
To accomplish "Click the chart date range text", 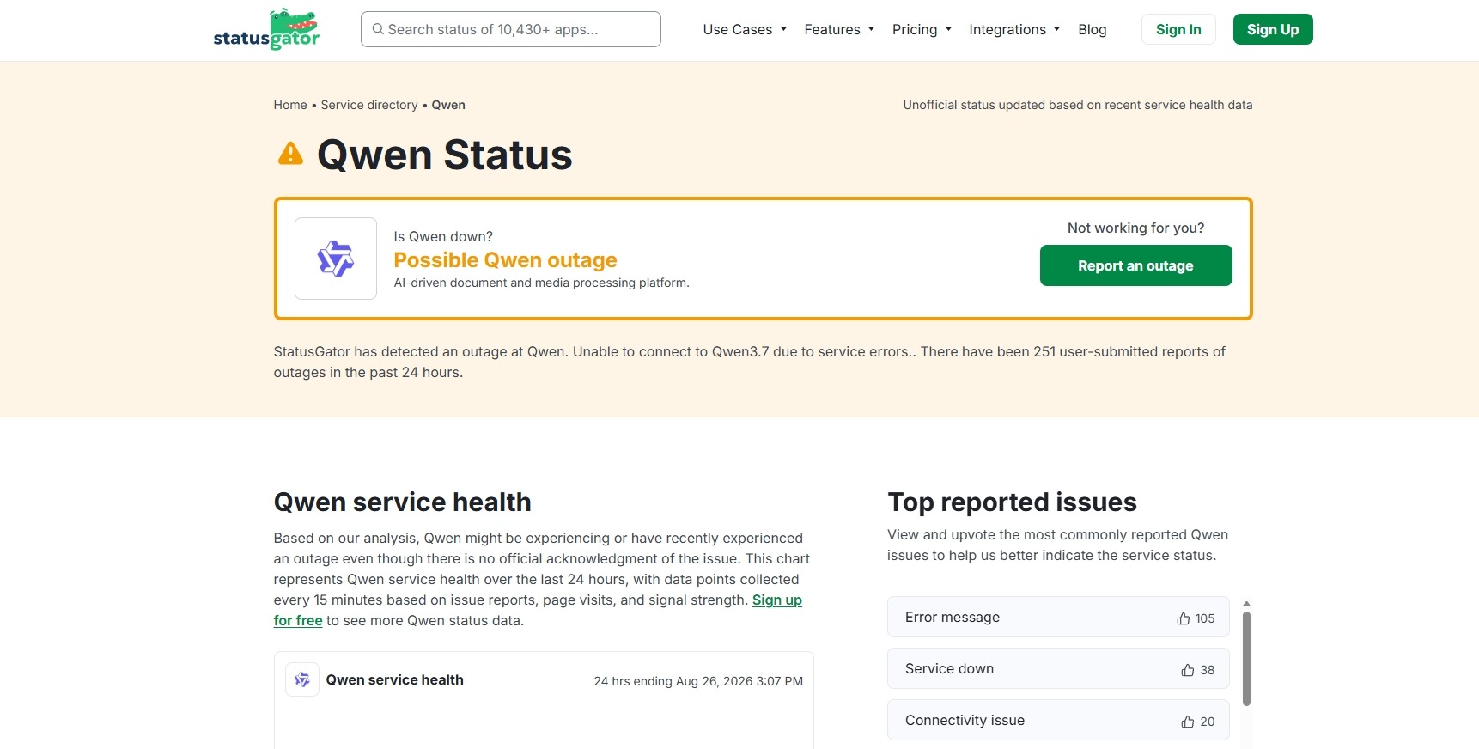I will [x=698, y=681].
